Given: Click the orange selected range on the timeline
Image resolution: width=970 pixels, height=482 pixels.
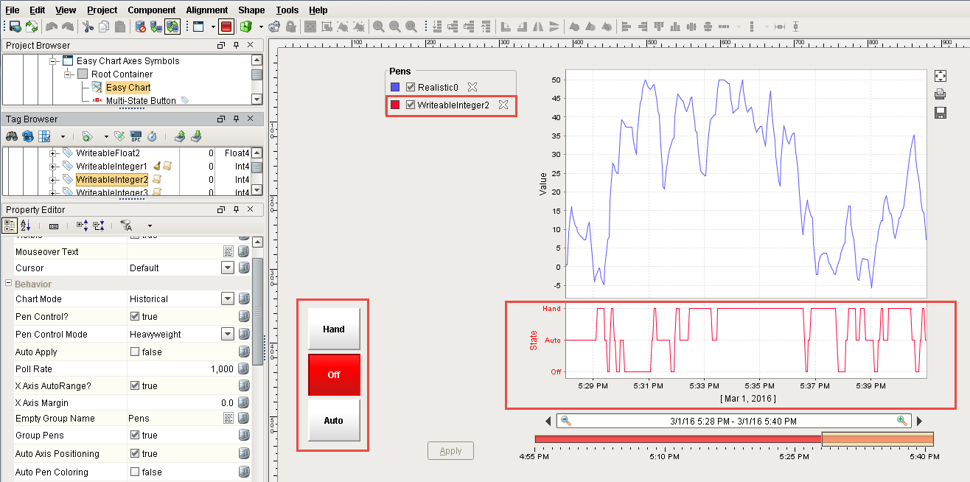Looking at the screenshot, I should pyautogui.click(x=877, y=439).
